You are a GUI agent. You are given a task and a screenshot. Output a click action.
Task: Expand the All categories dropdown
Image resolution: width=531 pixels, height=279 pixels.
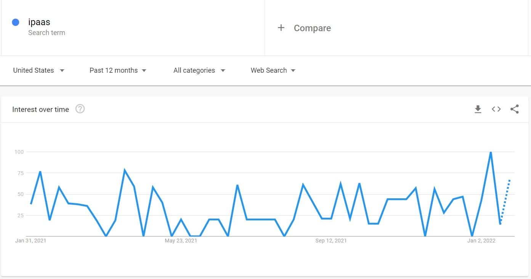[199, 70]
